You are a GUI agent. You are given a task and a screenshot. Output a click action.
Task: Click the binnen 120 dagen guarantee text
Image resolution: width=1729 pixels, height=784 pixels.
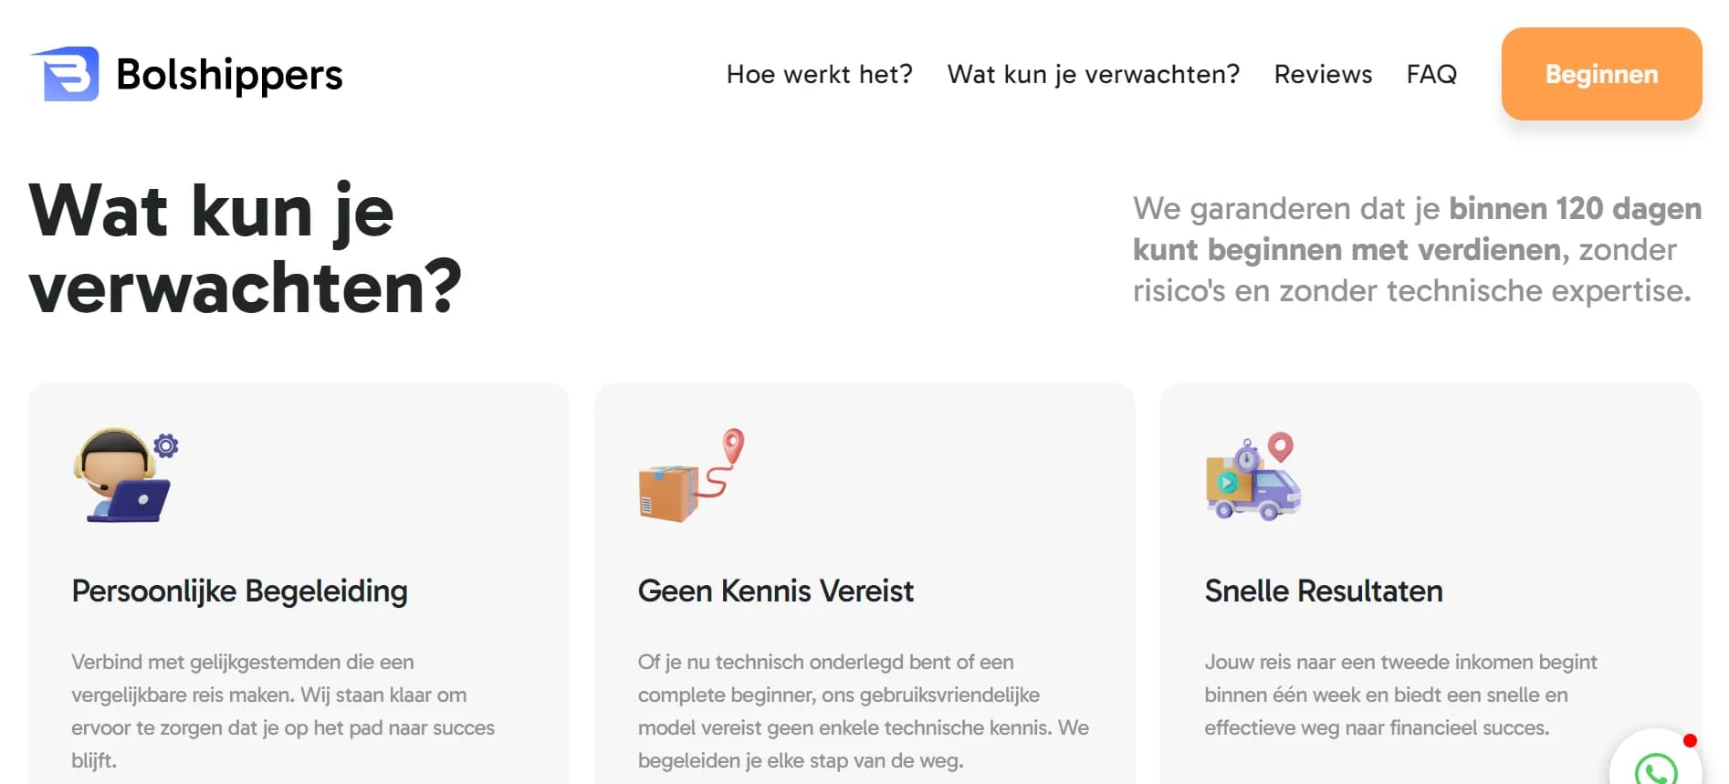click(1575, 208)
